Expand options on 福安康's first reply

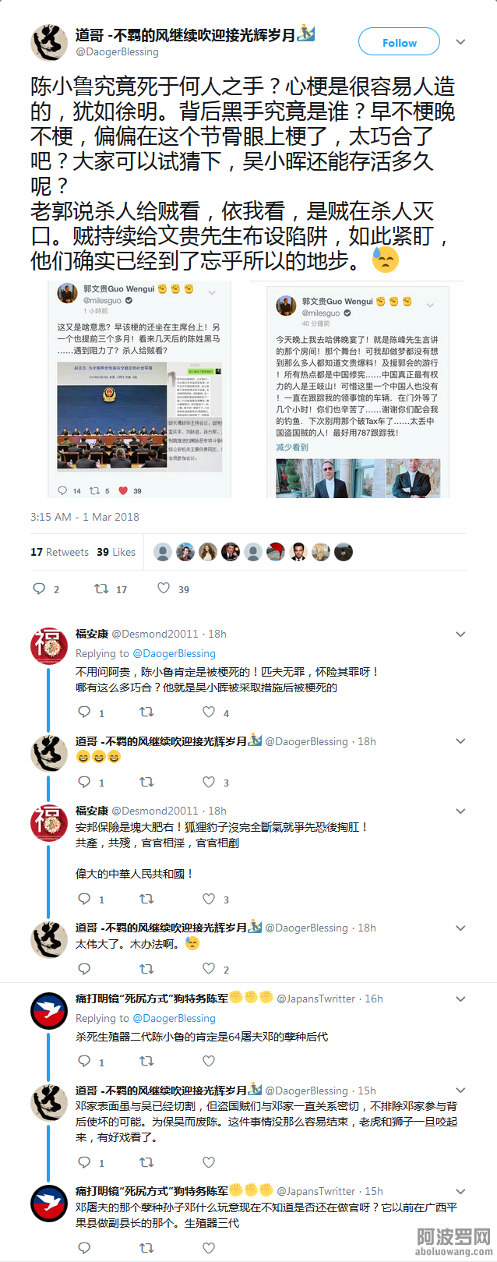pyautogui.click(x=460, y=635)
